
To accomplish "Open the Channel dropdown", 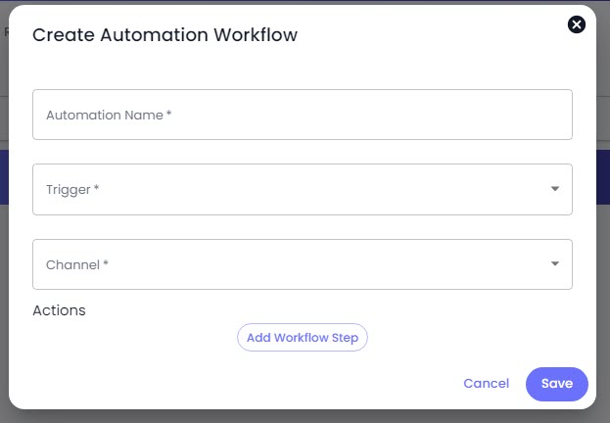I will pyautogui.click(x=303, y=264).
